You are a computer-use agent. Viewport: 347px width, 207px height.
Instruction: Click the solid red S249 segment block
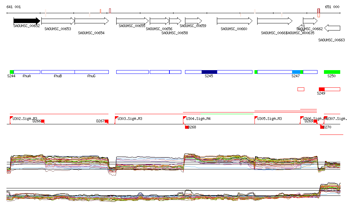point(322,89)
